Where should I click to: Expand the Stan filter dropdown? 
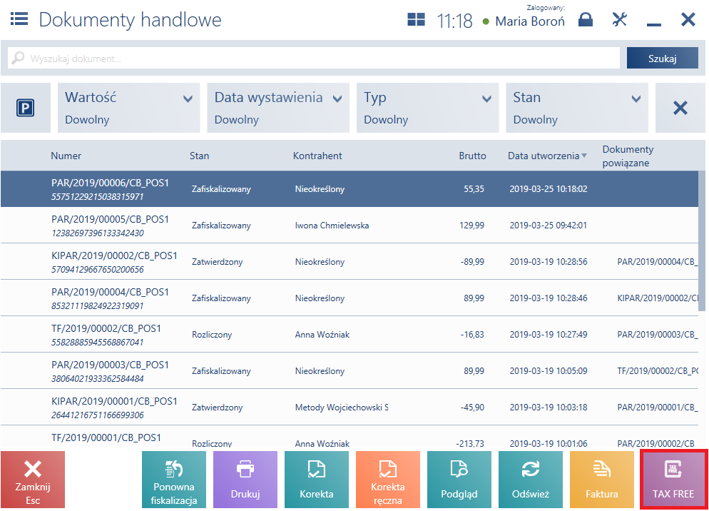[x=577, y=108]
